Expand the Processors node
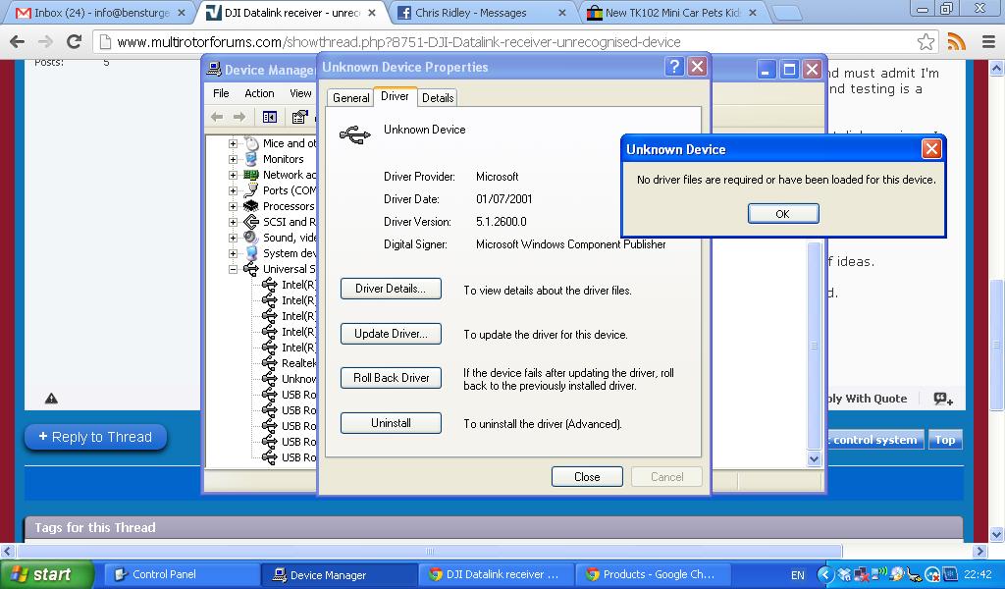The height and width of the screenshot is (589, 1005). (x=234, y=206)
